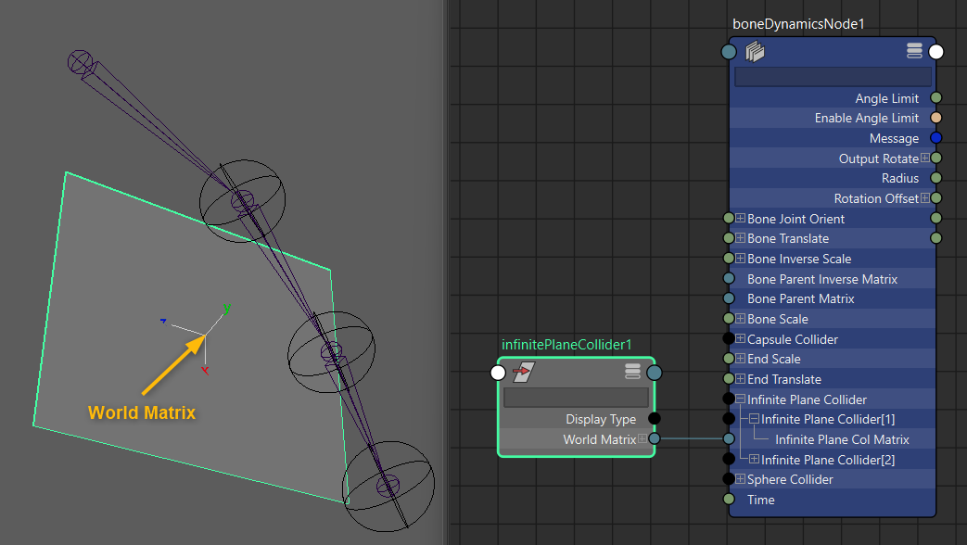Click the infinitePlaneCollider1 attribute filter field

point(576,398)
